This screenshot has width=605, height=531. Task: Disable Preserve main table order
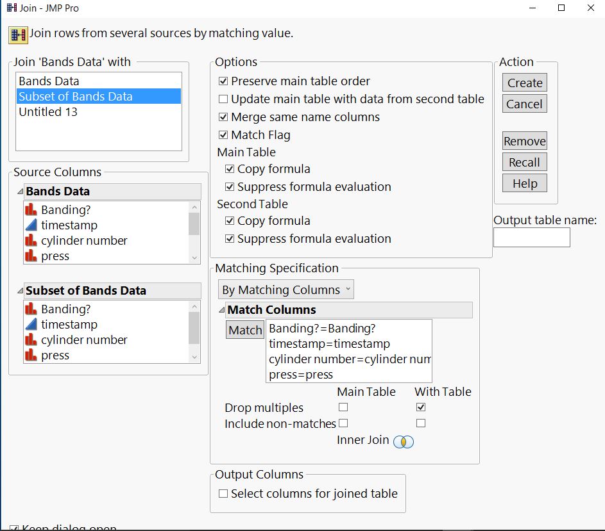(223, 81)
